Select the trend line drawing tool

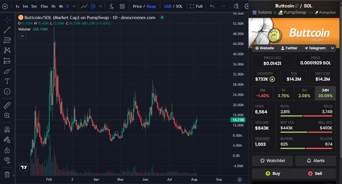click(7, 30)
